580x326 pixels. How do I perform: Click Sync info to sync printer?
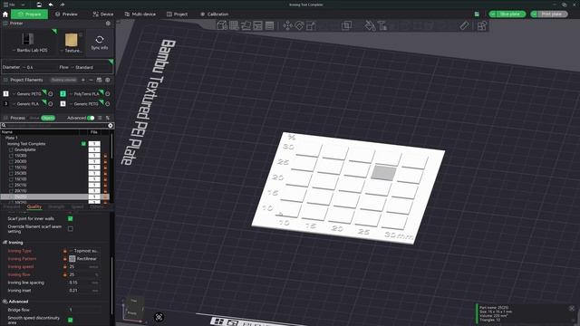coord(100,43)
